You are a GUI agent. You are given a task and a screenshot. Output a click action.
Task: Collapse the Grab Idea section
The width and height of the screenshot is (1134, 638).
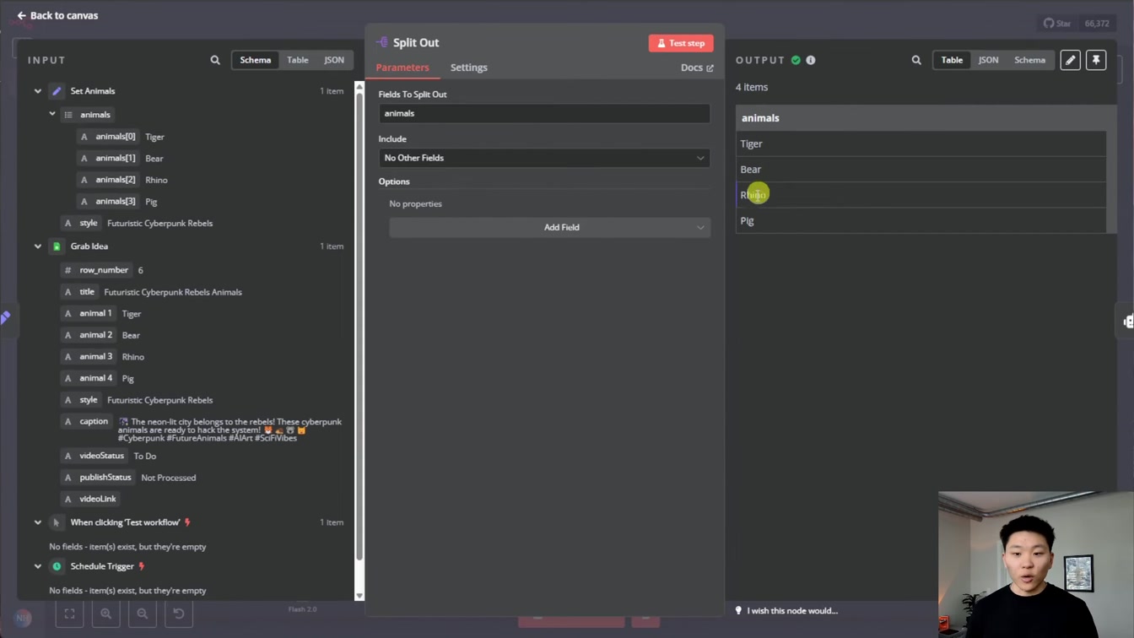tap(38, 246)
